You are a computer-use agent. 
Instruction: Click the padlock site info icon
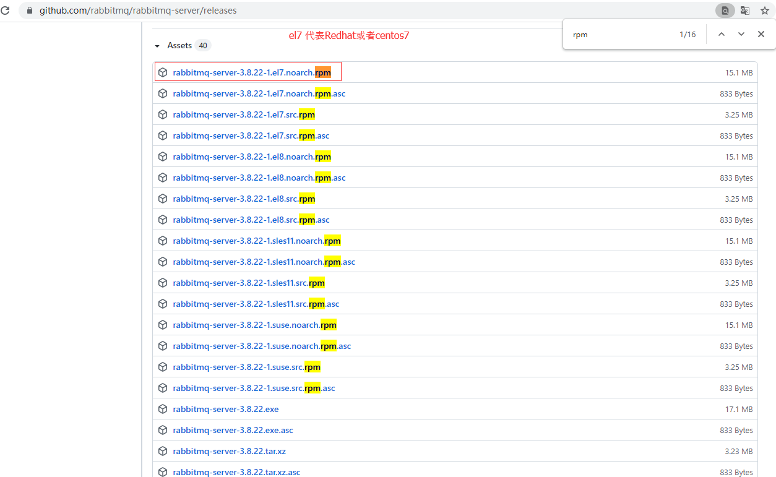pos(29,11)
